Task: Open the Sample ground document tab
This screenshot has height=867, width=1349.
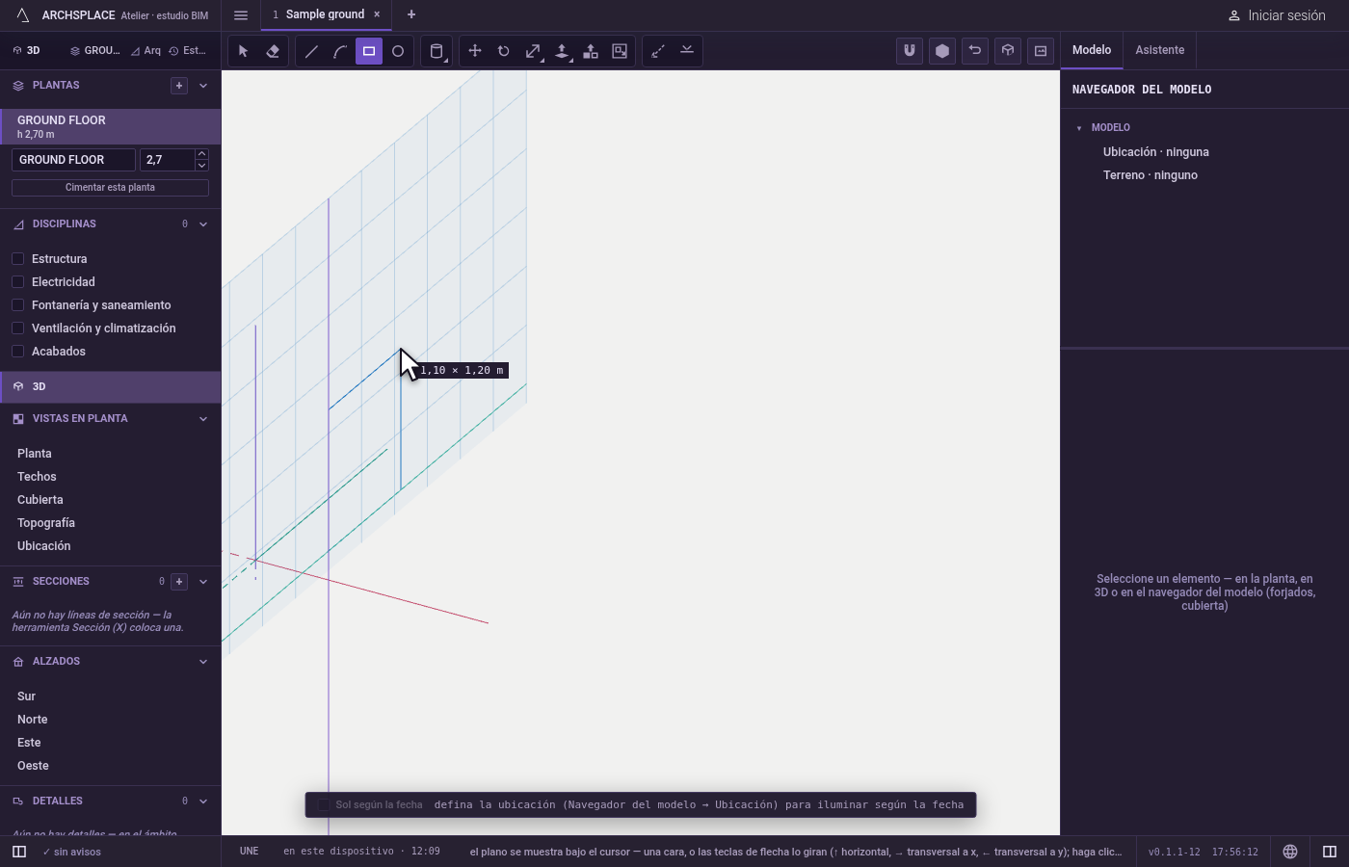Action: (x=325, y=14)
